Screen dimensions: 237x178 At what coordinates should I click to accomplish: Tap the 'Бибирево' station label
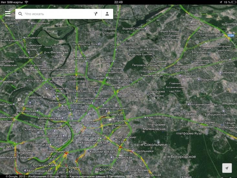pyautogui.click(x=228, y=72)
